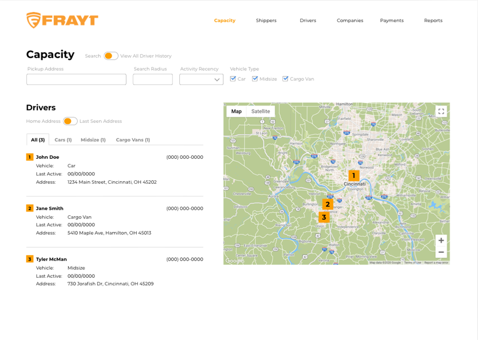Click map marker 1 near Cincinnati
Viewport: 478px width, 340px height.
354,175
